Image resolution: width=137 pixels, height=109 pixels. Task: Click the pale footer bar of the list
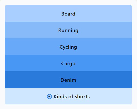click(x=68, y=96)
